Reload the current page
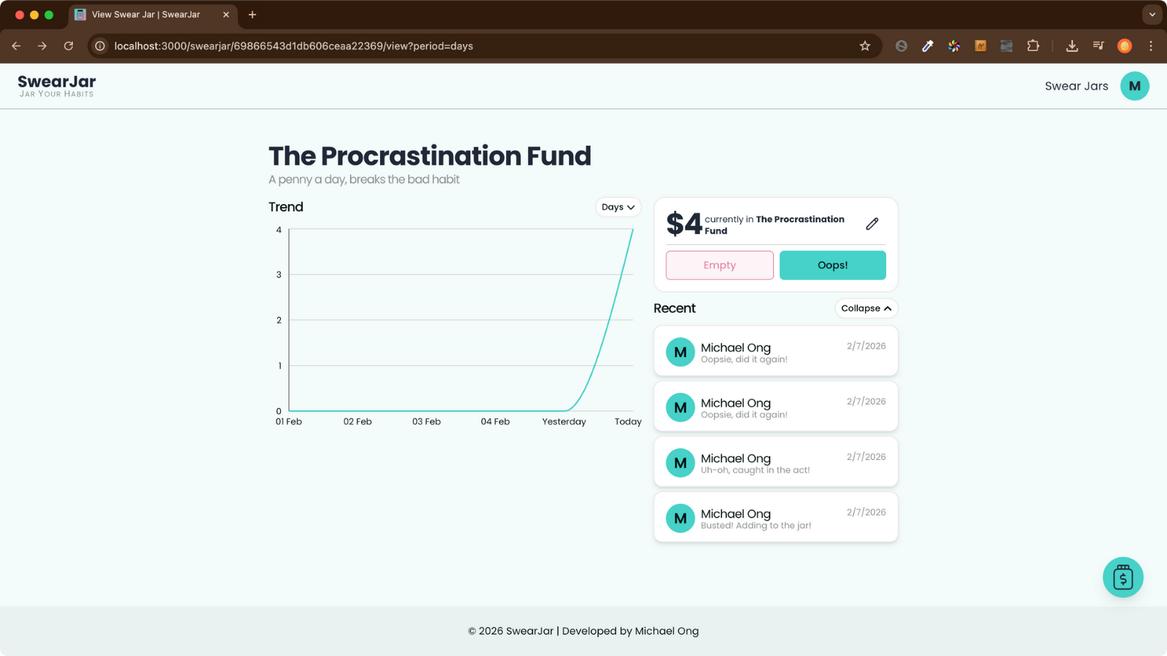This screenshot has width=1167, height=656. click(69, 46)
